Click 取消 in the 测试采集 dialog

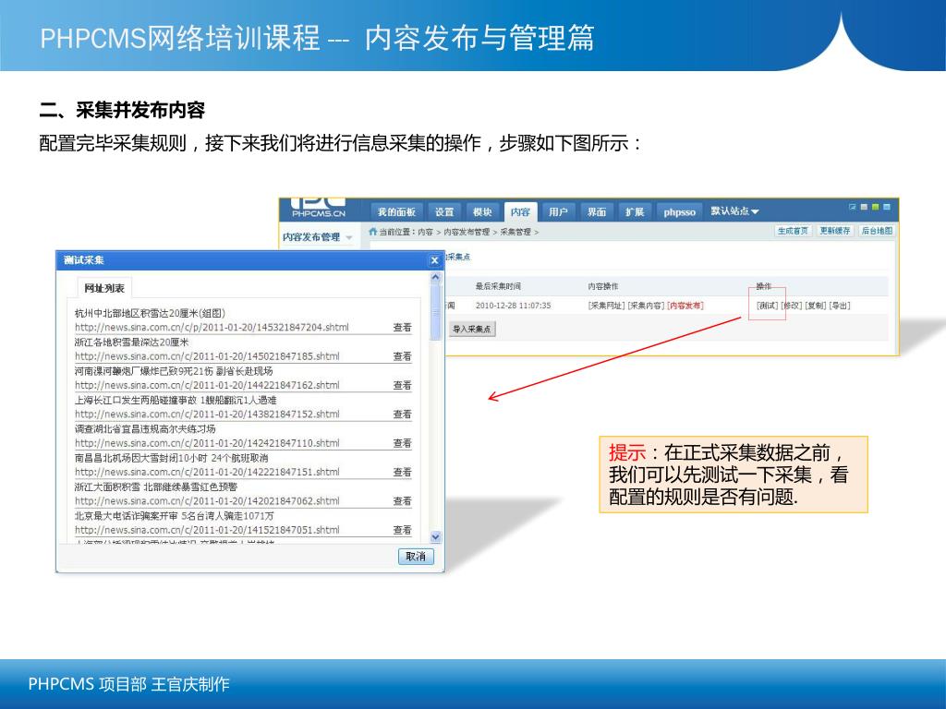[416, 557]
